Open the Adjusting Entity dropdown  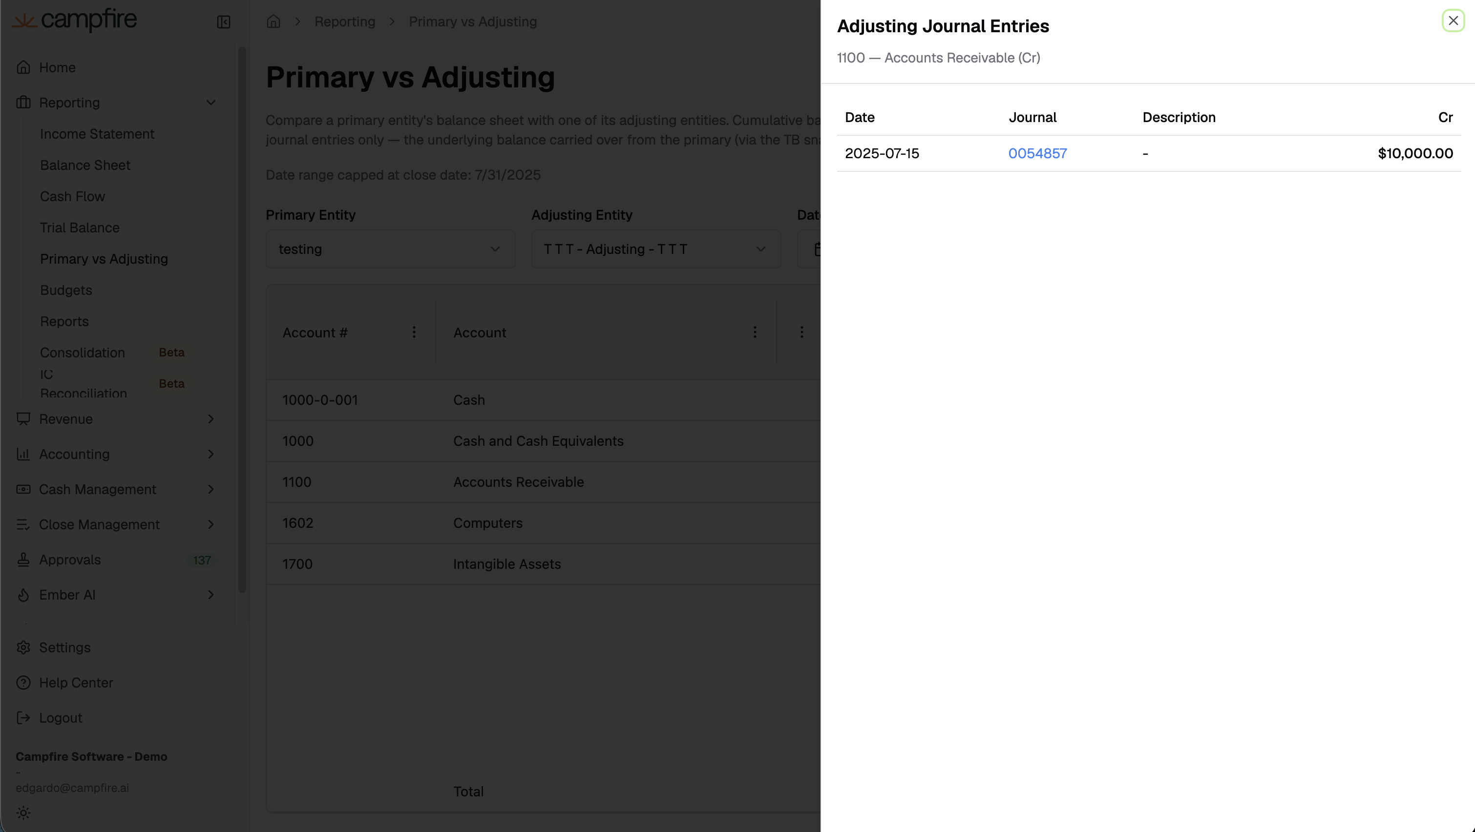tap(656, 249)
